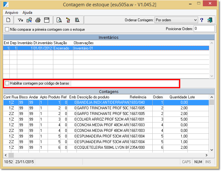Click the printer icon
Screen dimensions: 221x171
pyautogui.click(x=38, y=20)
